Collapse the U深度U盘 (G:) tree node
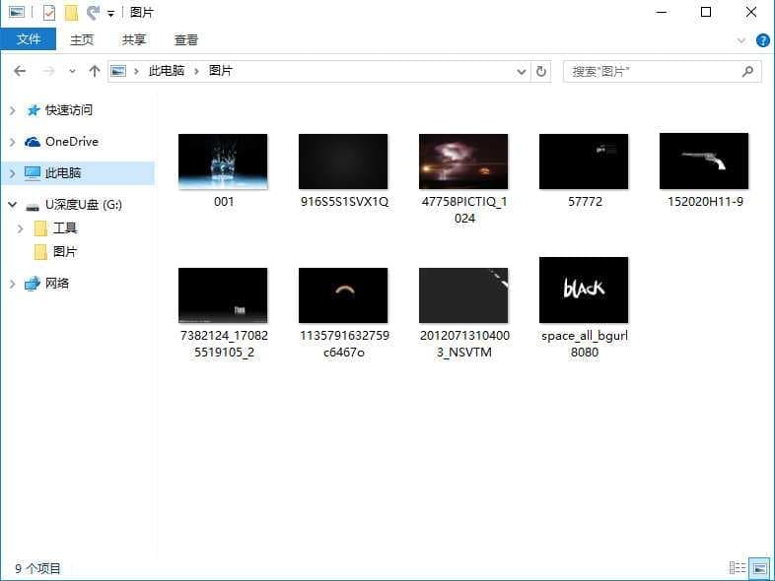Viewport: 775px width, 581px height. (x=12, y=205)
